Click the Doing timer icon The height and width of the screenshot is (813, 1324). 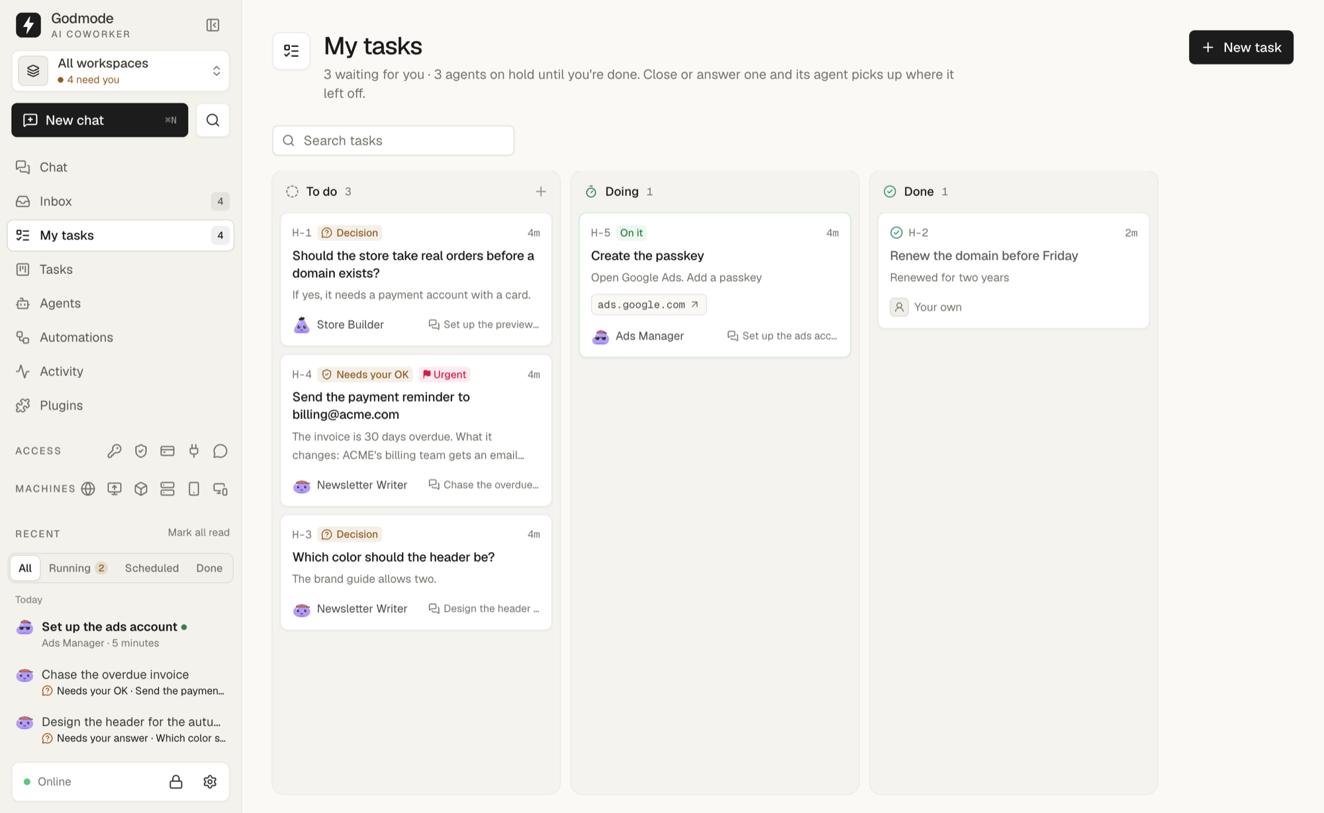tap(591, 191)
